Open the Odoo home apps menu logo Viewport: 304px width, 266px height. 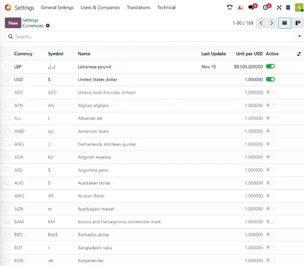coord(8,7)
